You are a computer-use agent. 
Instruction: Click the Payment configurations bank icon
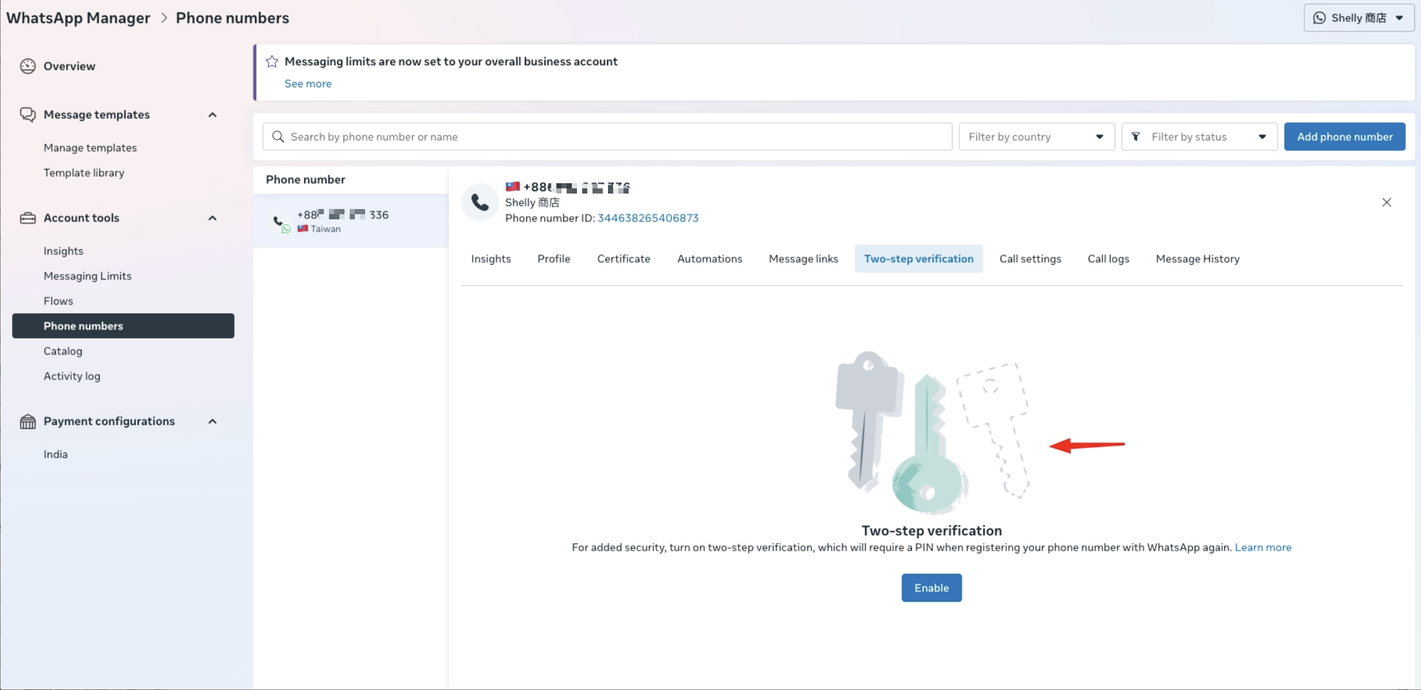coord(27,422)
